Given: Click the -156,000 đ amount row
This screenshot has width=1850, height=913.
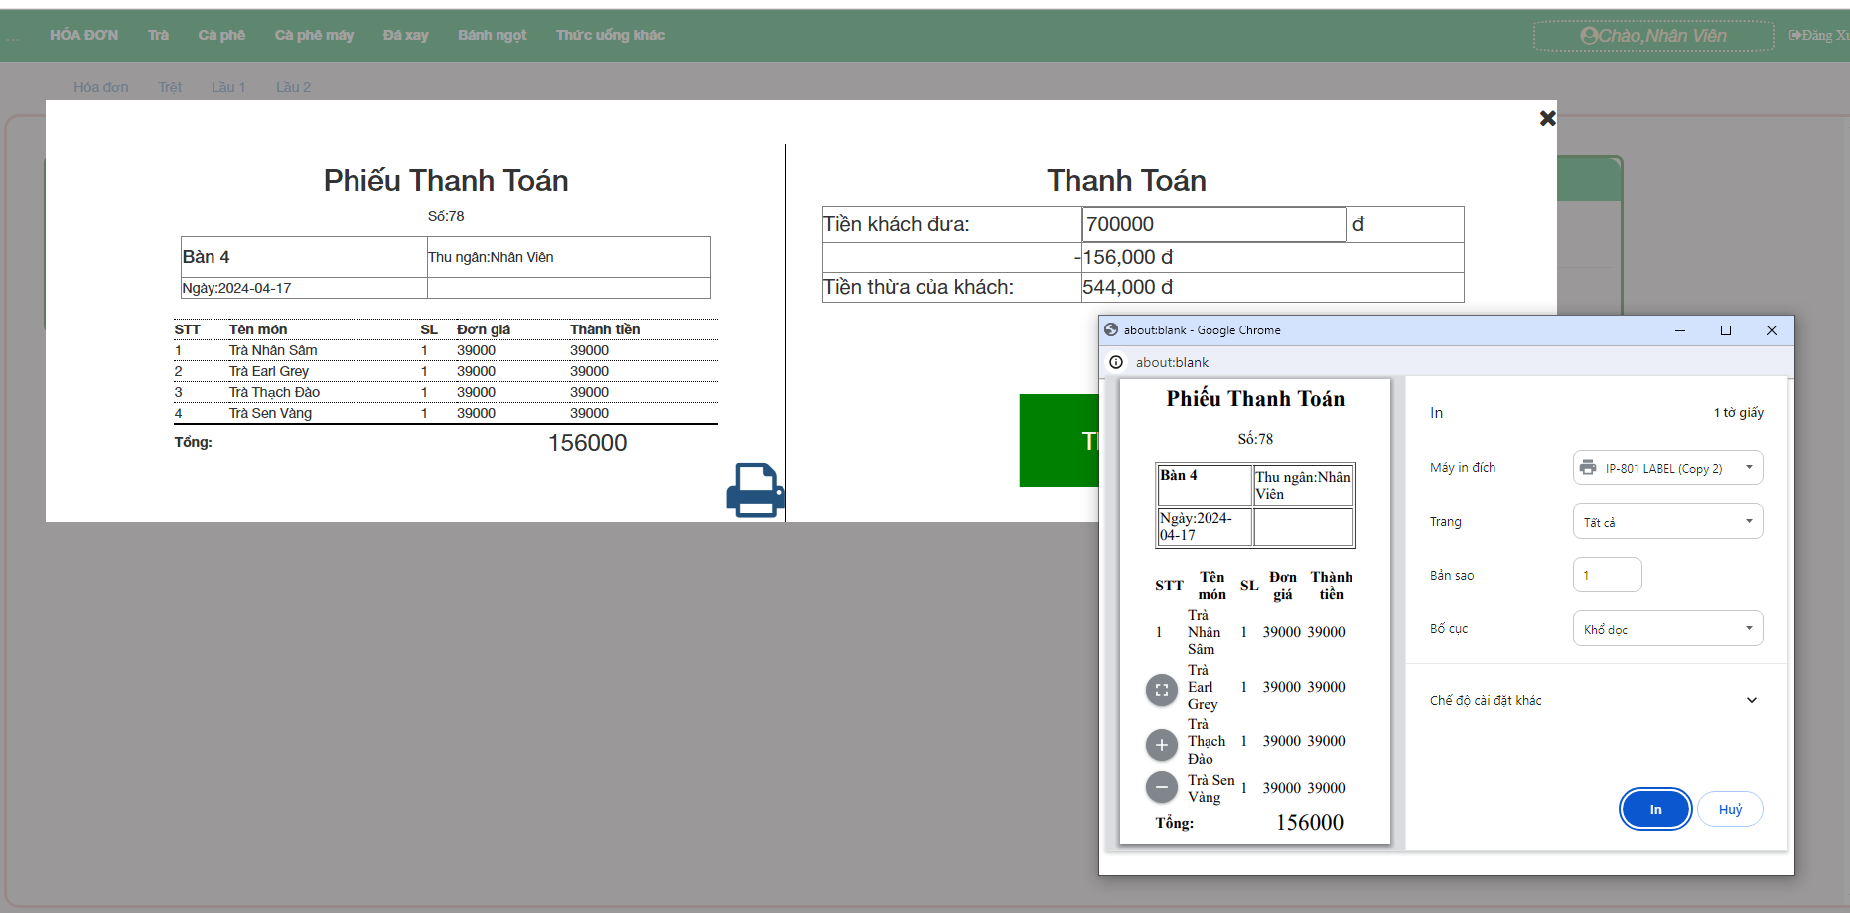Looking at the screenshot, I should pos(1143,257).
